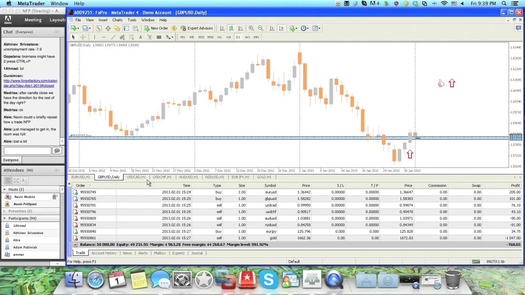Open the Tools menu
Image resolution: width=525 pixels, height=295 pixels.
coord(132,20)
